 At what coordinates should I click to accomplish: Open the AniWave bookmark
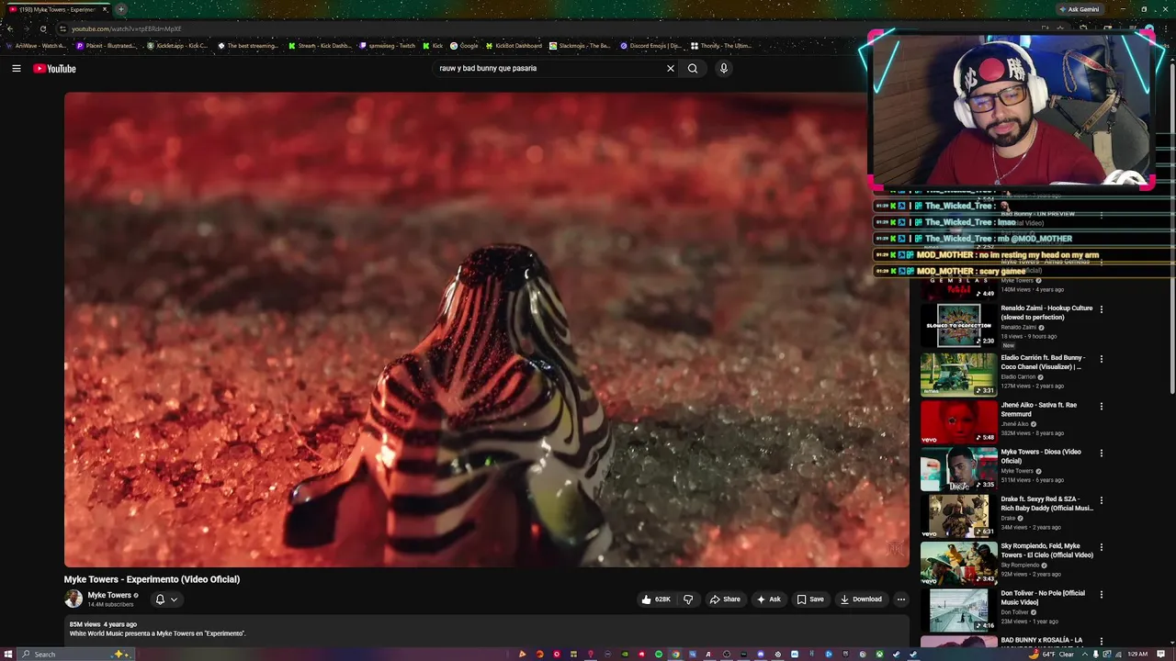(x=36, y=45)
